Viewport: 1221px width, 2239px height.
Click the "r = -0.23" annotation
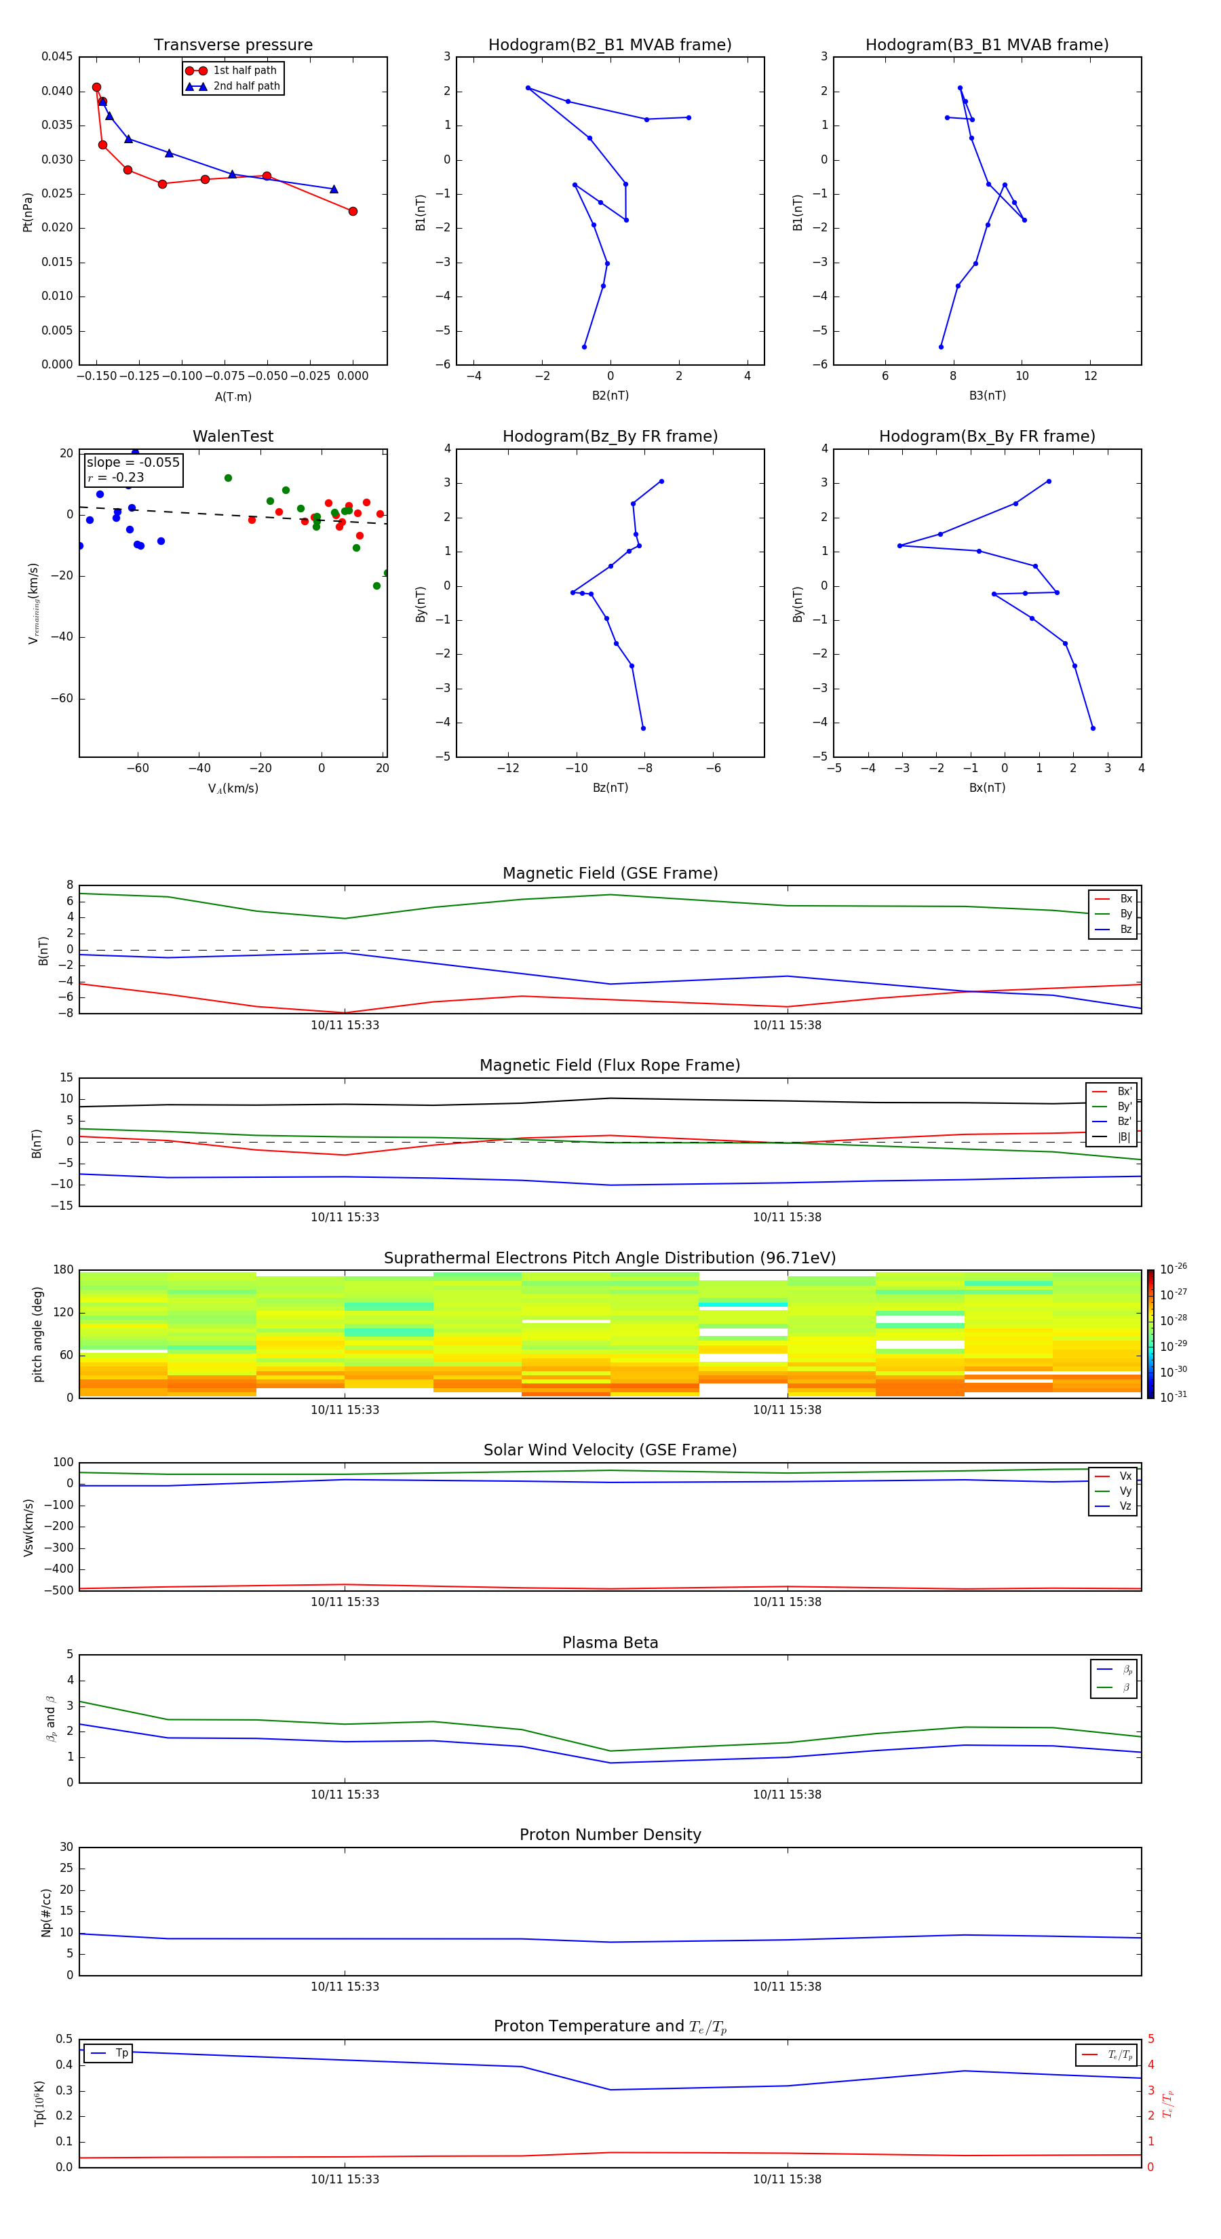click(x=115, y=477)
